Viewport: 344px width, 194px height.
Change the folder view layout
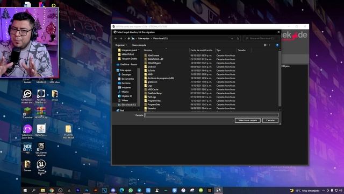coord(265,45)
